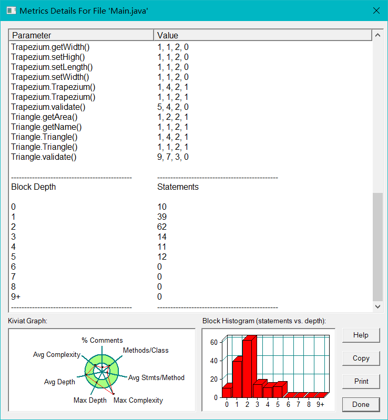Select the Triangle.validate() row
The height and width of the screenshot is (420, 388).
(190, 157)
